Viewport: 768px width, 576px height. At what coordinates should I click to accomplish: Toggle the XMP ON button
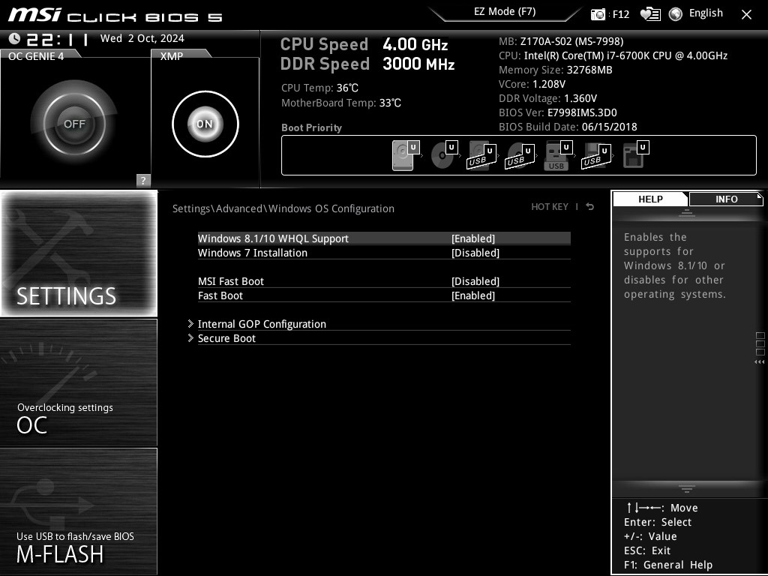click(x=205, y=124)
